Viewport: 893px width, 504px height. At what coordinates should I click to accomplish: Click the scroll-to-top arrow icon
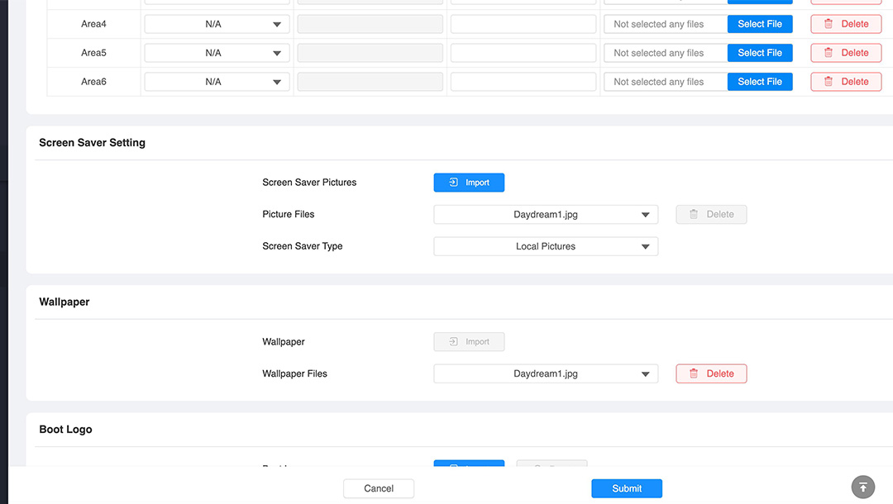click(862, 487)
